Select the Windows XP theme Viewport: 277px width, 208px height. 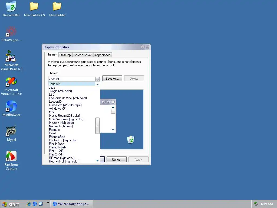(x=72, y=109)
